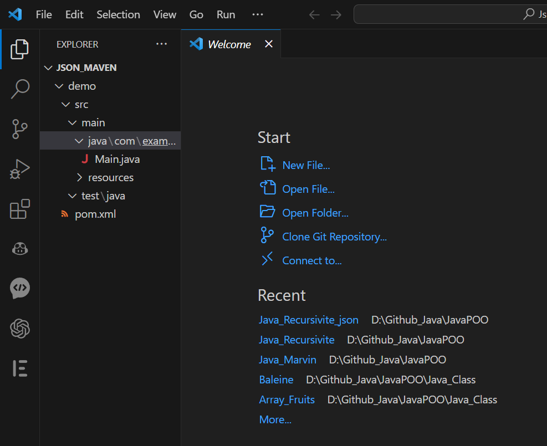The height and width of the screenshot is (446, 547).
Task: Click the Explorer files icon
Action: point(20,49)
